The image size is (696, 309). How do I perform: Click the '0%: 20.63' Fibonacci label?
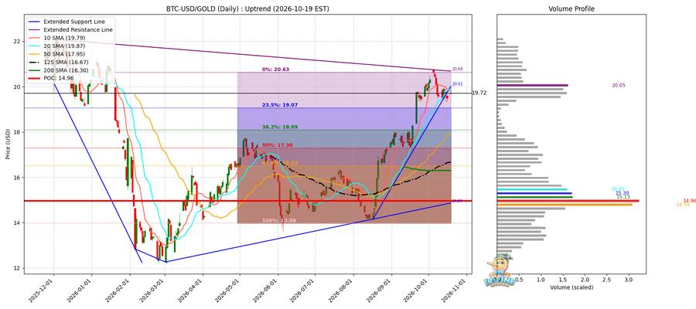pyautogui.click(x=275, y=70)
